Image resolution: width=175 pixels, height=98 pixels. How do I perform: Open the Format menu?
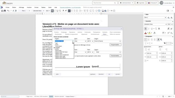(x=36, y=7)
